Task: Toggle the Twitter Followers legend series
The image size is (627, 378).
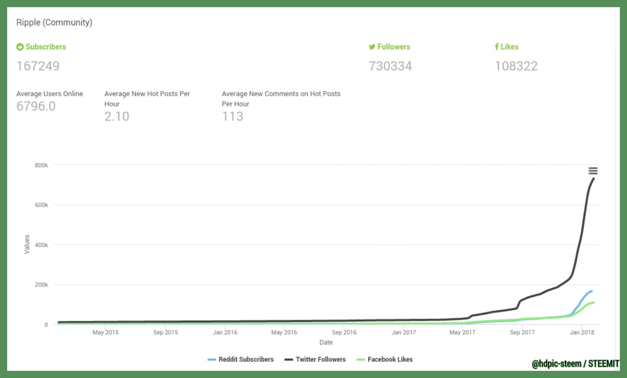Action: pos(315,359)
